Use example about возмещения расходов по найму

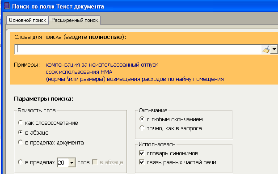coord(135,79)
